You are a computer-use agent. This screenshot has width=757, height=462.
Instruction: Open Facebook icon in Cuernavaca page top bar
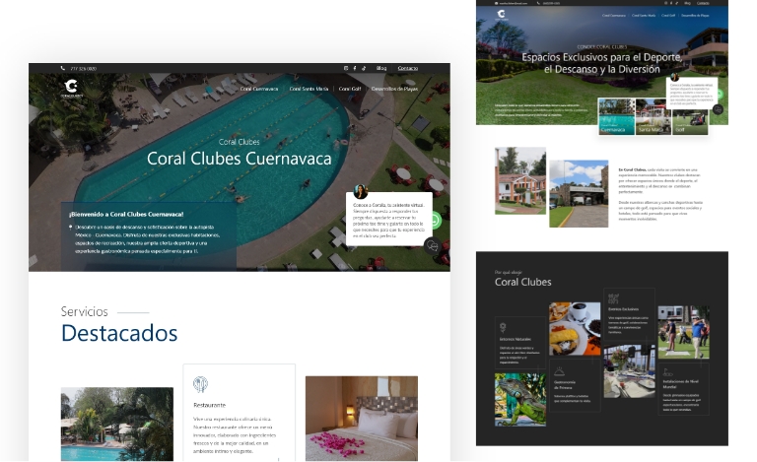coord(355,69)
